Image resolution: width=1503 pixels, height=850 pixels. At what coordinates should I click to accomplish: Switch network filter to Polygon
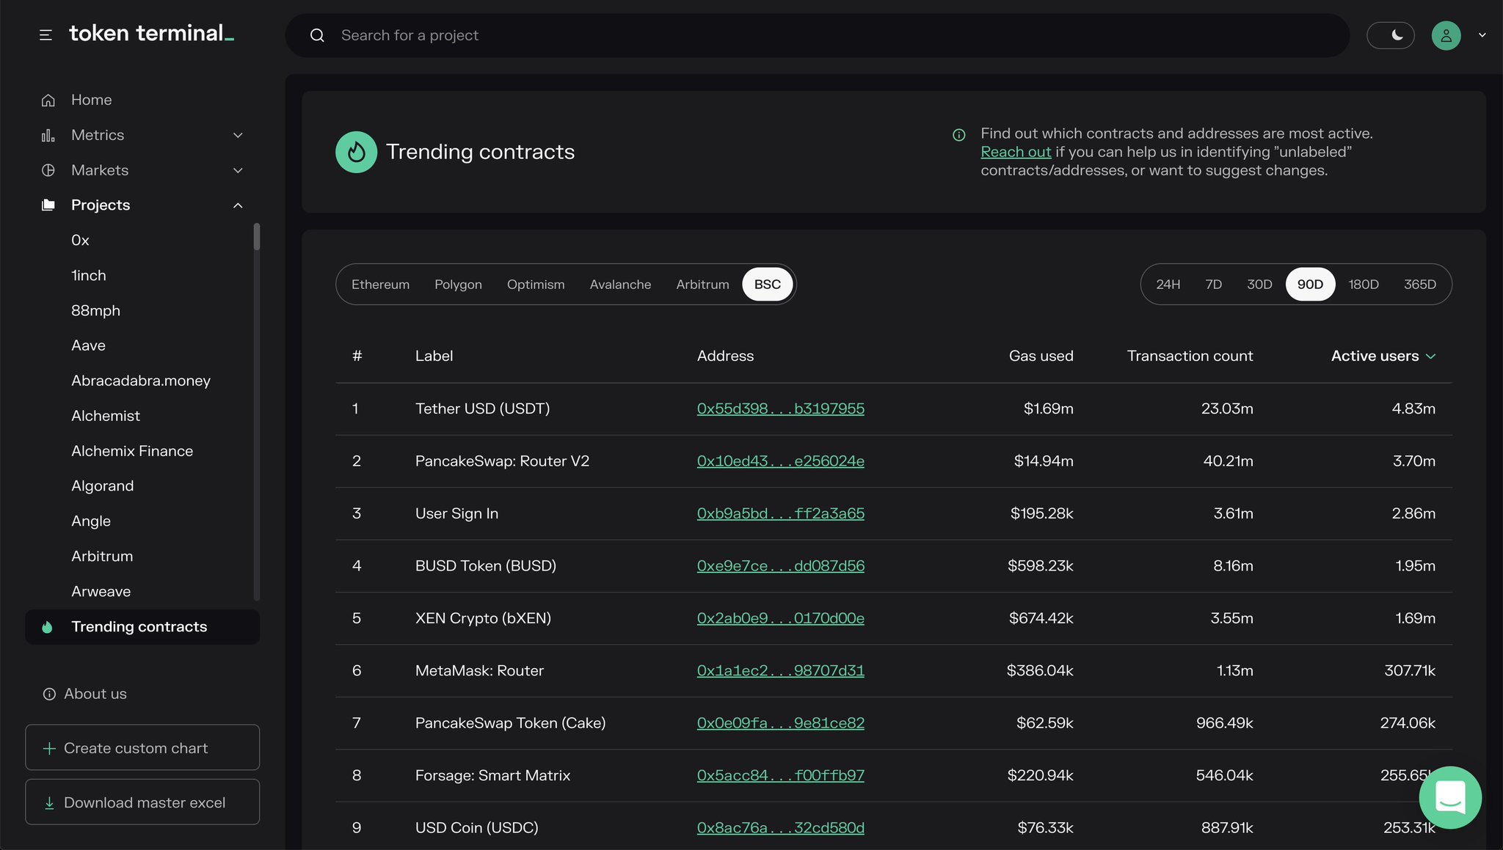pos(458,284)
